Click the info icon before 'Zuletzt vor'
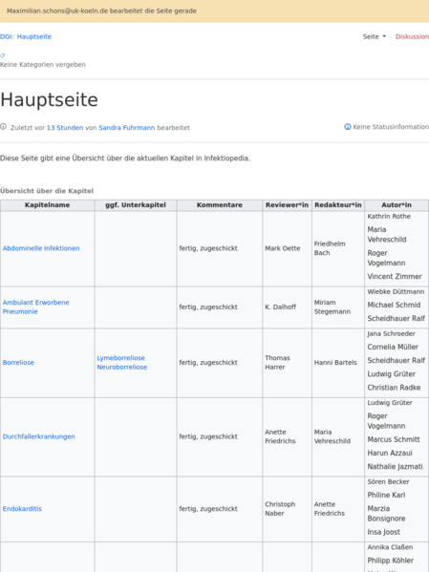This screenshot has height=572, width=429. (x=3, y=127)
